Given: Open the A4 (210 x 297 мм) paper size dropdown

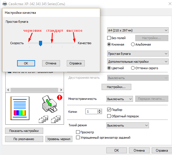Looking at the screenshot, I should [x=137, y=30].
